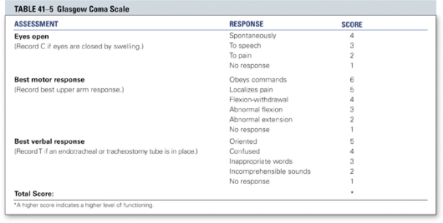Click the 'Confused' response
The image size is (443, 223).
(244, 151)
